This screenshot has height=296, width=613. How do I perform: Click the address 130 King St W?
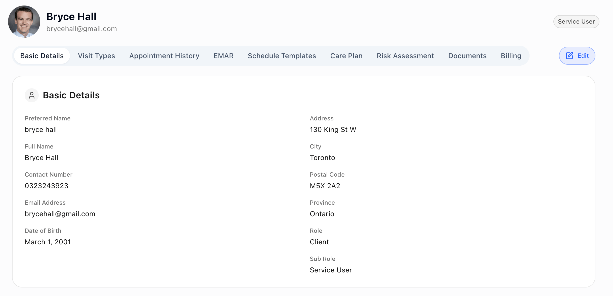[x=333, y=129]
